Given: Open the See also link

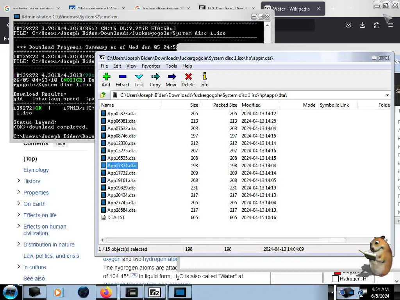Looking at the screenshot, I should pos(34,279).
